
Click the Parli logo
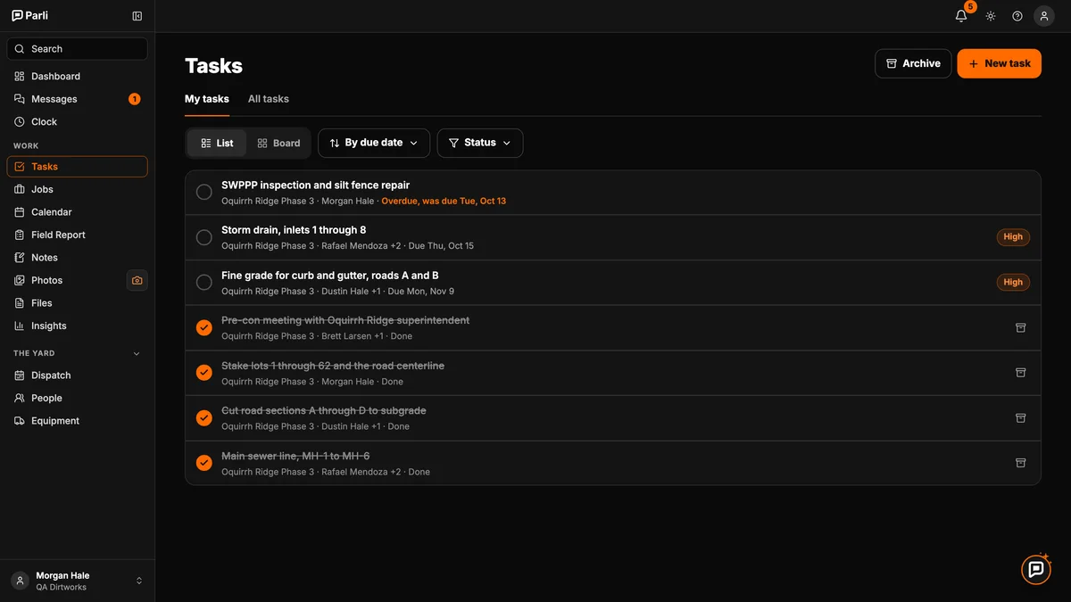point(29,16)
